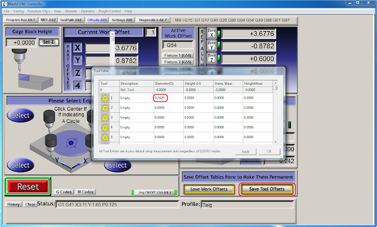377x227 pixels.
Task: Click the Diam. Wear column header
Action: click(228, 84)
